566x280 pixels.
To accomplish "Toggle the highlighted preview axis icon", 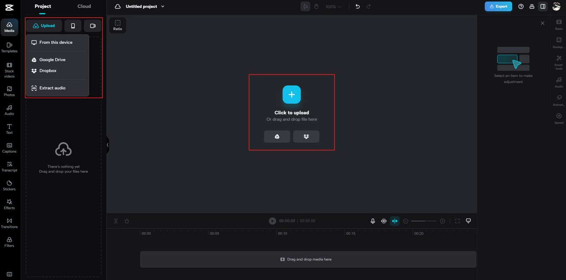I will pos(395,221).
